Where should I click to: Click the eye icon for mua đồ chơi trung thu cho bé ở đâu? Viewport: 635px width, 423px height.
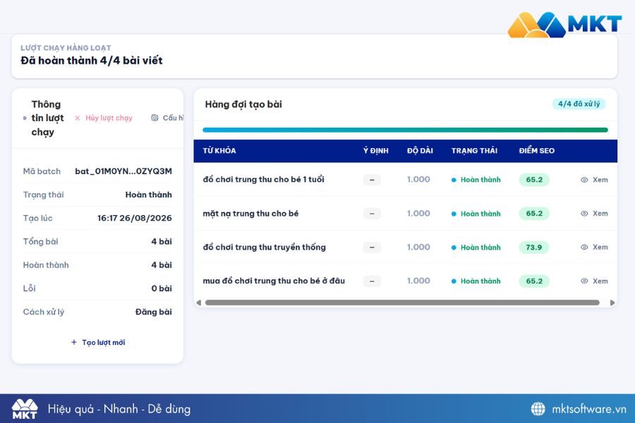tap(584, 281)
